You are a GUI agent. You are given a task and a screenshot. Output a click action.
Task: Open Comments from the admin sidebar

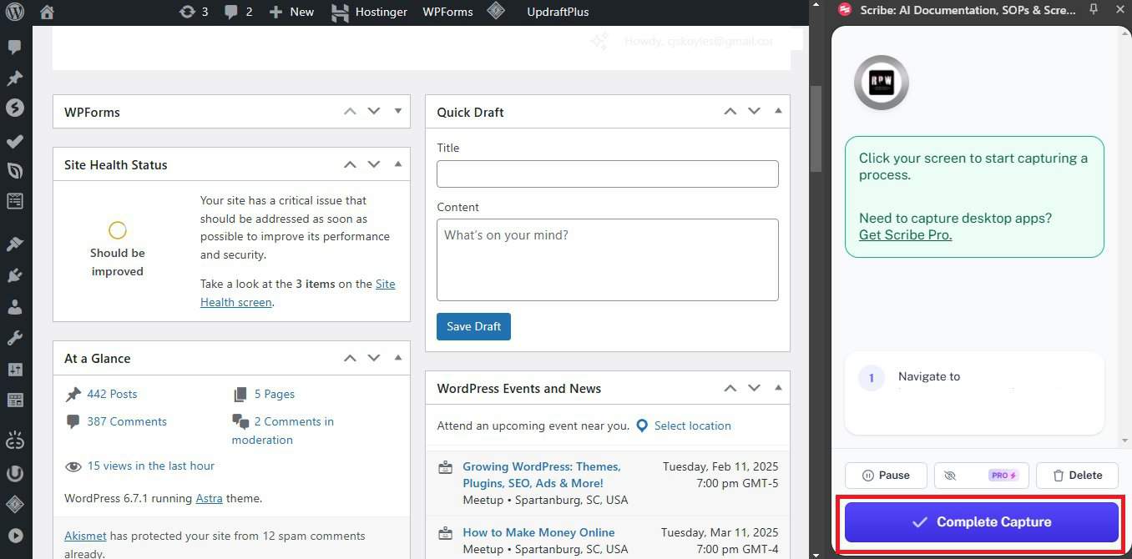[15, 47]
